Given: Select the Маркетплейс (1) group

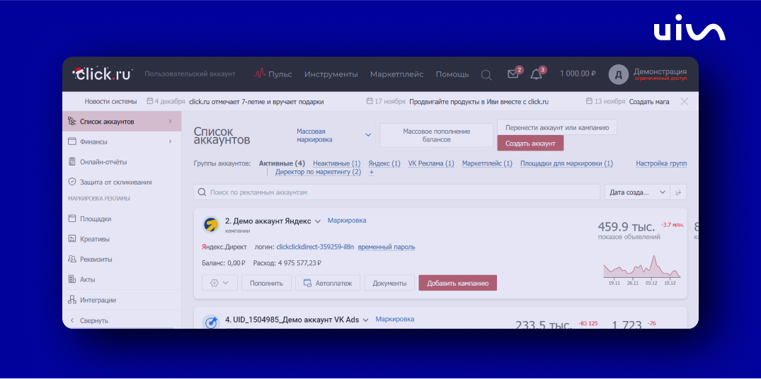Looking at the screenshot, I should (487, 163).
